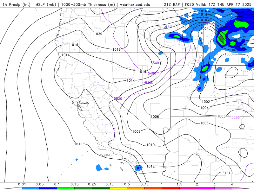254x190 pixels.
Task: Click '1000-500mb Thickness (m)' header text
Action: (x=88, y=4)
